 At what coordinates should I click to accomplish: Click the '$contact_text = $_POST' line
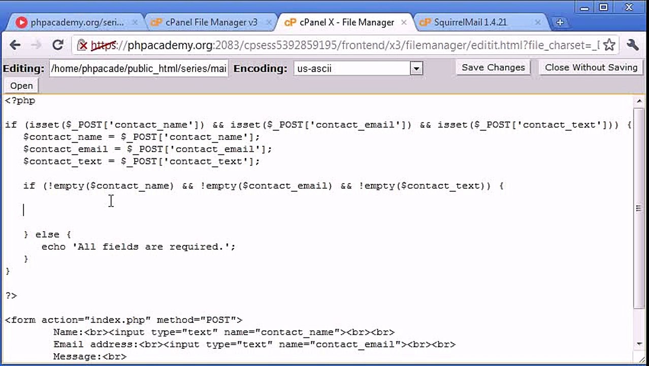coord(142,161)
